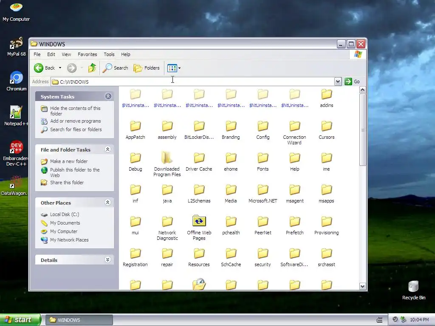The width and height of the screenshot is (435, 326).
Task: Open the Help menu
Action: (125, 54)
